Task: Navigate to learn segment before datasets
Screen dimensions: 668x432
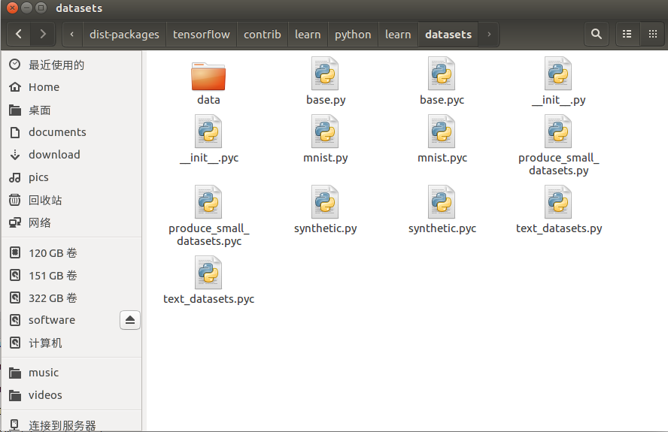Action: click(x=399, y=34)
